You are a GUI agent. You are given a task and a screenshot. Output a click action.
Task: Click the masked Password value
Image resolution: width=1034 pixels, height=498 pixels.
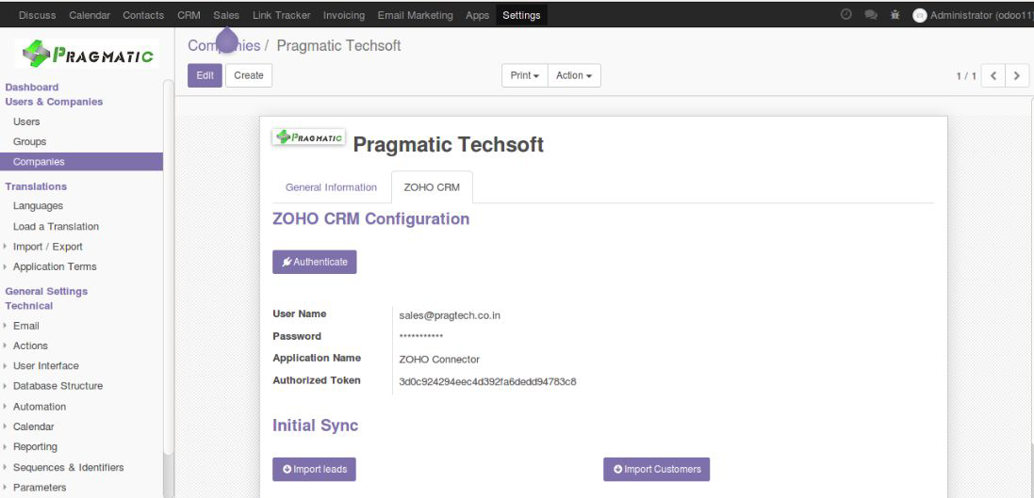[x=420, y=337]
